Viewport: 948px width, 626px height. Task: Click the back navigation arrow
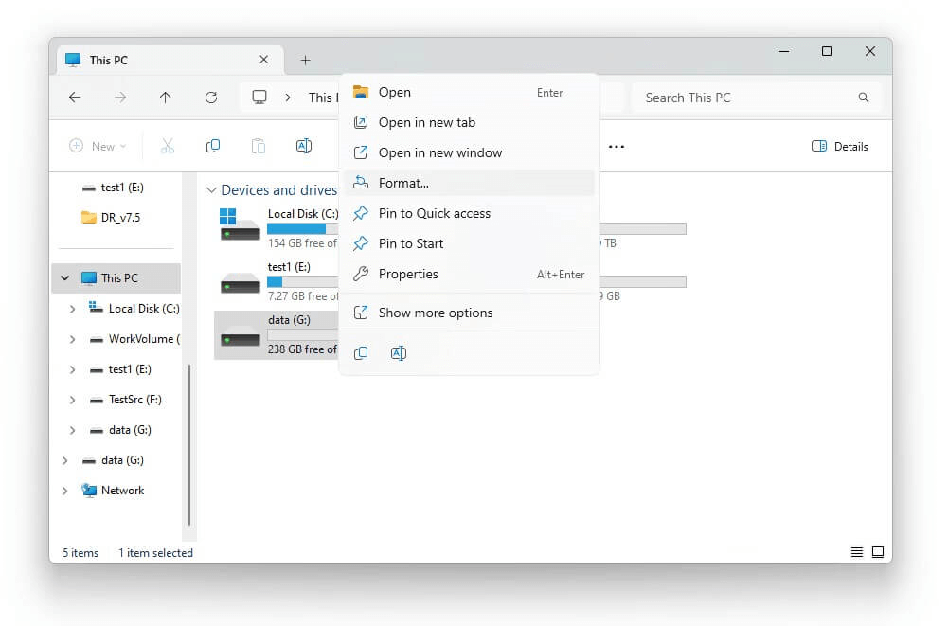click(75, 98)
